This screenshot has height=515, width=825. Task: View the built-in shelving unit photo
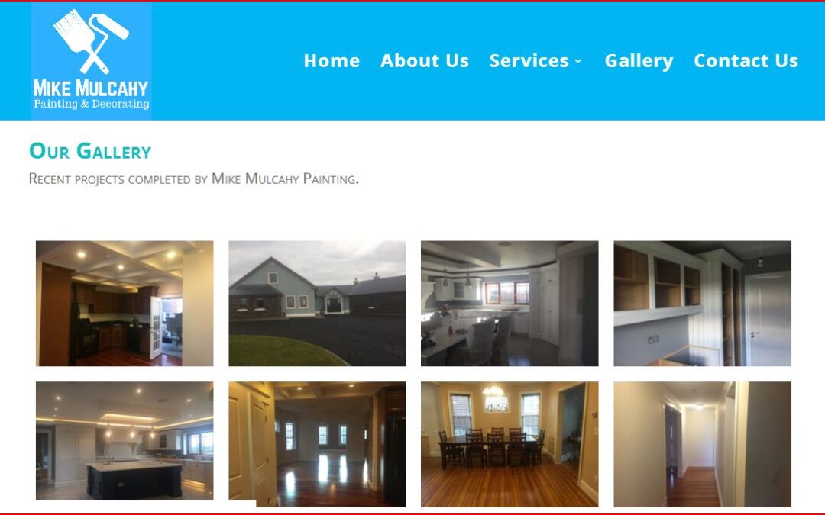click(703, 303)
